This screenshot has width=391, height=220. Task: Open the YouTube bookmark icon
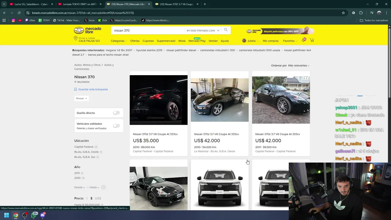20,20
